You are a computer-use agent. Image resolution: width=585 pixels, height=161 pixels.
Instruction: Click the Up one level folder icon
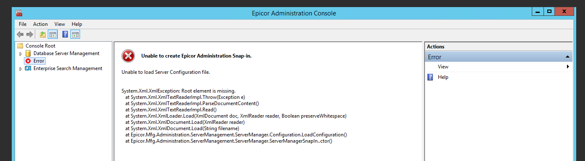tap(43, 35)
